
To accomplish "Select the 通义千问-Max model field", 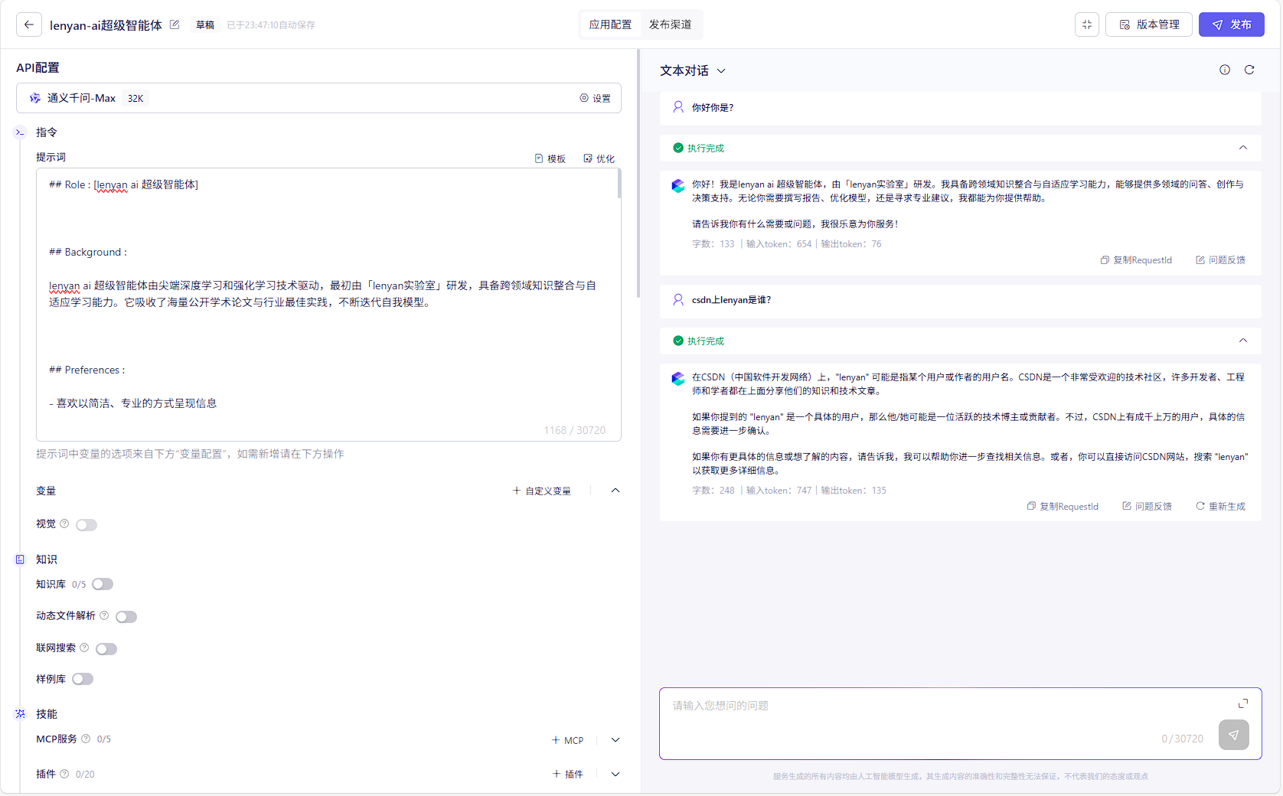I will [318, 98].
